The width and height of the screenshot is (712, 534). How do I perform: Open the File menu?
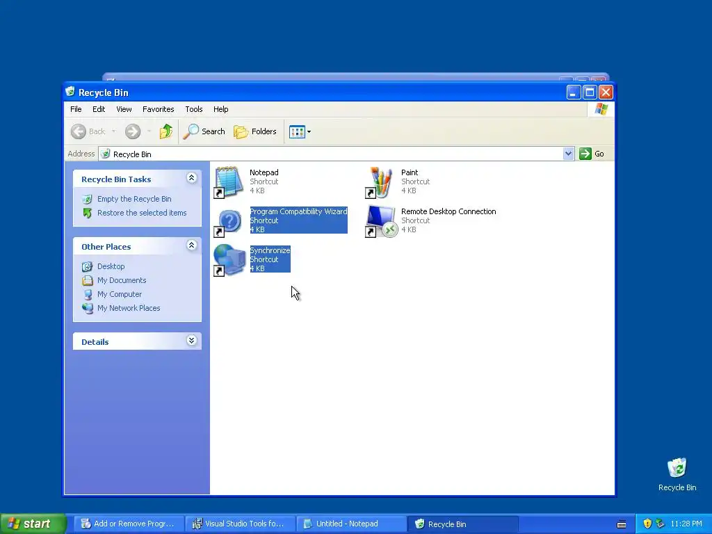76,109
